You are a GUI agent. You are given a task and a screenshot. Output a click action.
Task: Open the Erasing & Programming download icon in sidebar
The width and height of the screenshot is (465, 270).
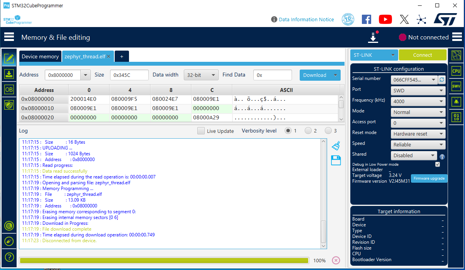point(9,74)
